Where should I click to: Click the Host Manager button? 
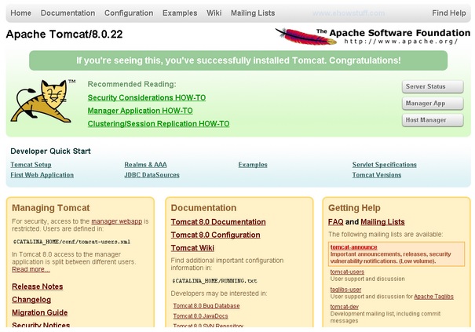(x=433, y=120)
